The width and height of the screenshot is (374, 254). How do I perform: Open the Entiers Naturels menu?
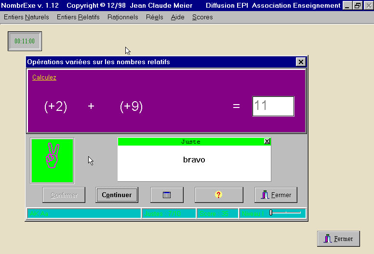click(27, 17)
